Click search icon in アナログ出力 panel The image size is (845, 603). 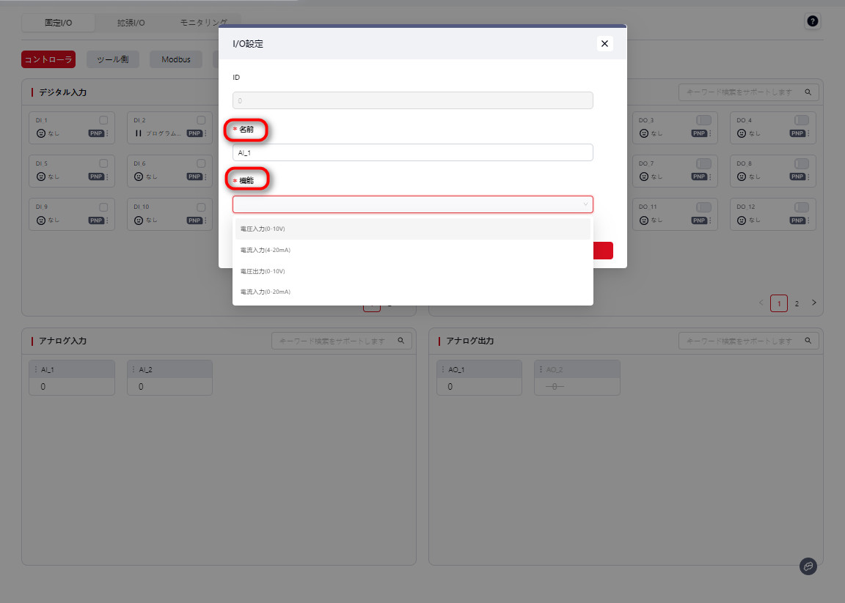pyautogui.click(x=808, y=341)
